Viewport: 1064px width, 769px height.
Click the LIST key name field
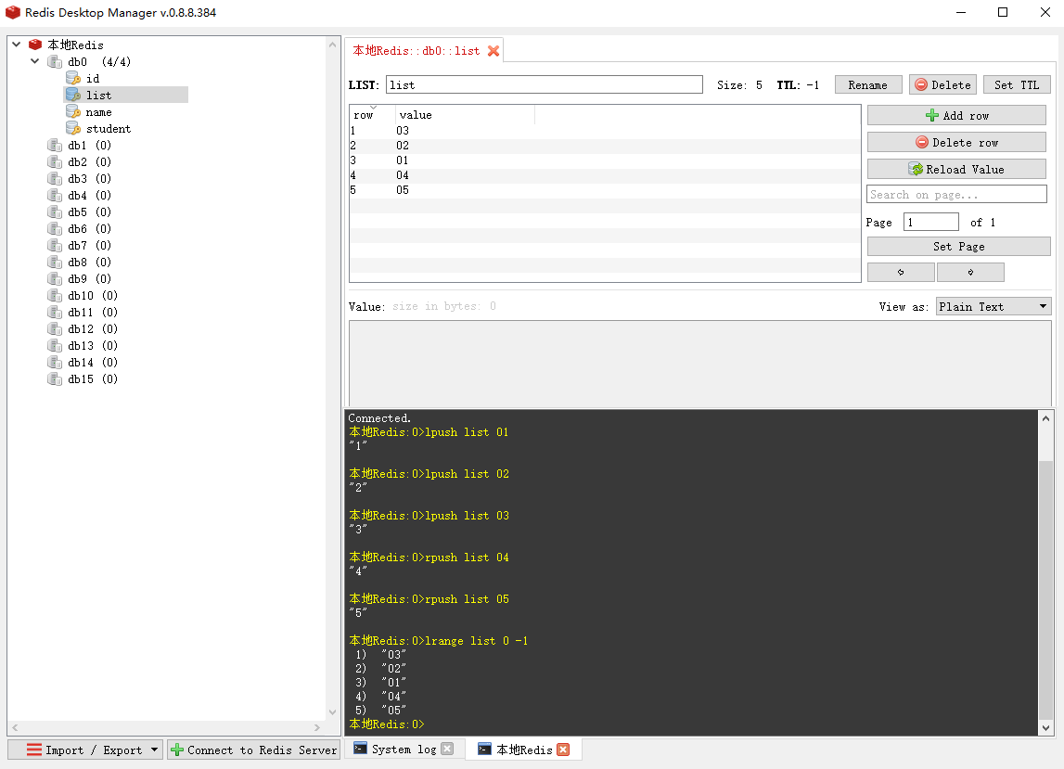[x=545, y=84]
